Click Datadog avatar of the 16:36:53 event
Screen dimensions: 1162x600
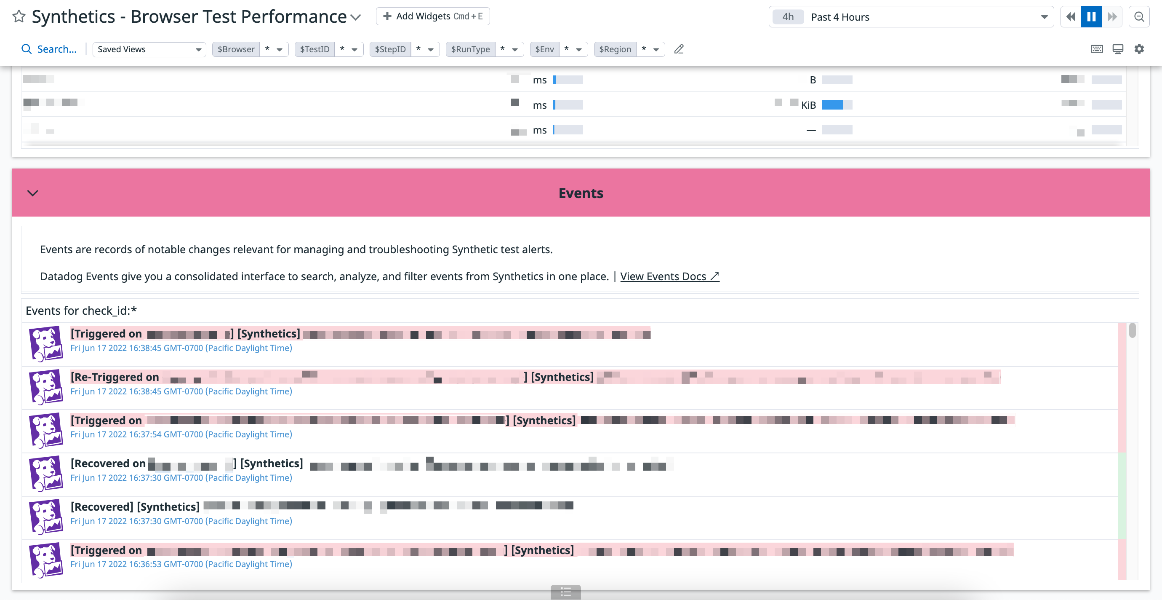[x=45, y=560]
